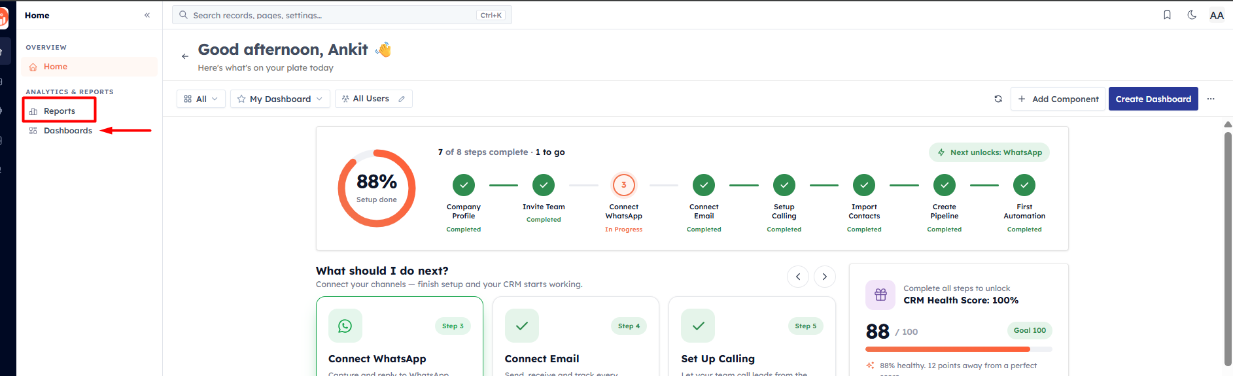Click the sparkle icon beside '88% healthy' text
This screenshot has height=376, width=1233.
point(870,366)
